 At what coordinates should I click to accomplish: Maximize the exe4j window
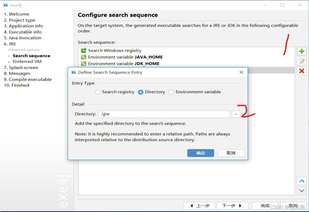pos(282,5)
